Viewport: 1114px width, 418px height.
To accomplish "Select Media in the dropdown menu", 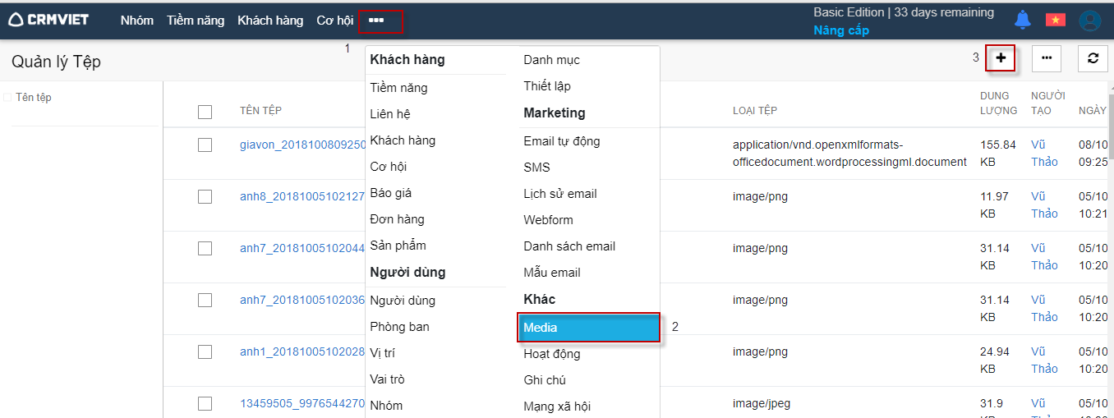I will pyautogui.click(x=588, y=328).
